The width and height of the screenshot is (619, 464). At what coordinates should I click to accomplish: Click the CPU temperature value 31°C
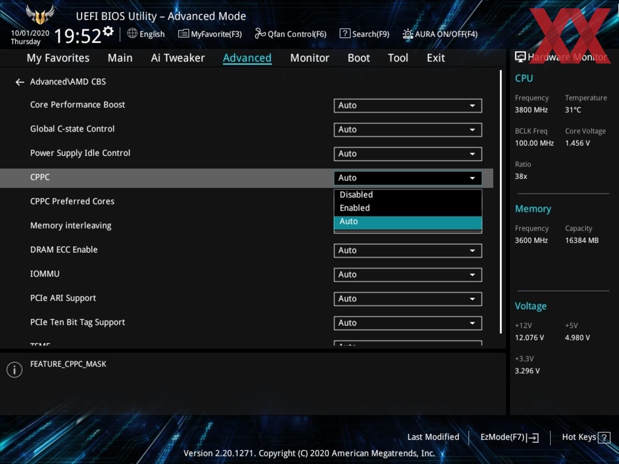573,110
